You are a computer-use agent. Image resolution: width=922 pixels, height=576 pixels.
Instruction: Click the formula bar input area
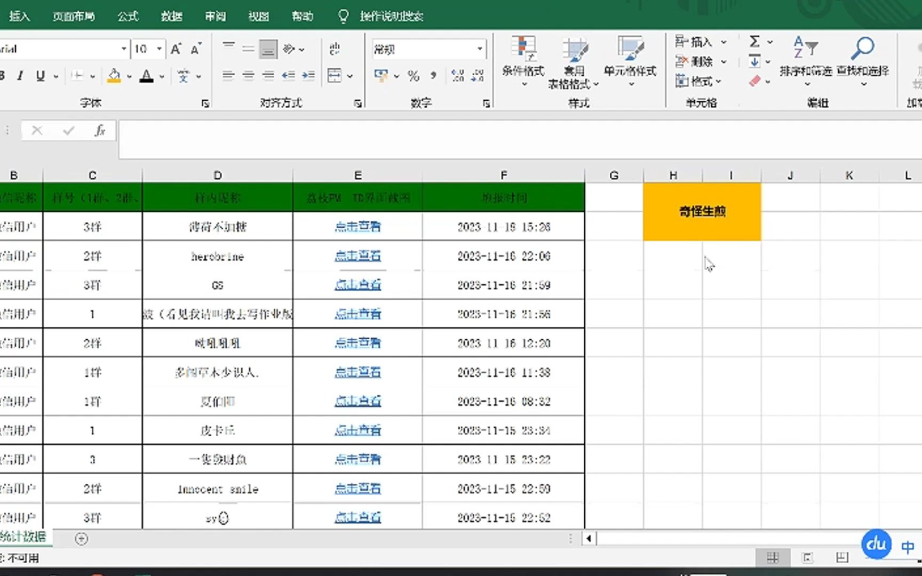click(x=520, y=139)
